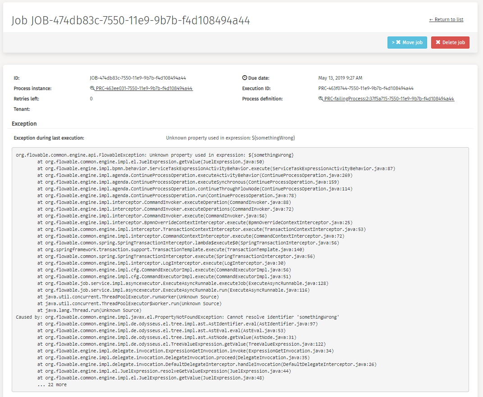Viewport: 483px width, 397px height.
Task: Click the clock icon next to Due date
Action: [x=245, y=78]
